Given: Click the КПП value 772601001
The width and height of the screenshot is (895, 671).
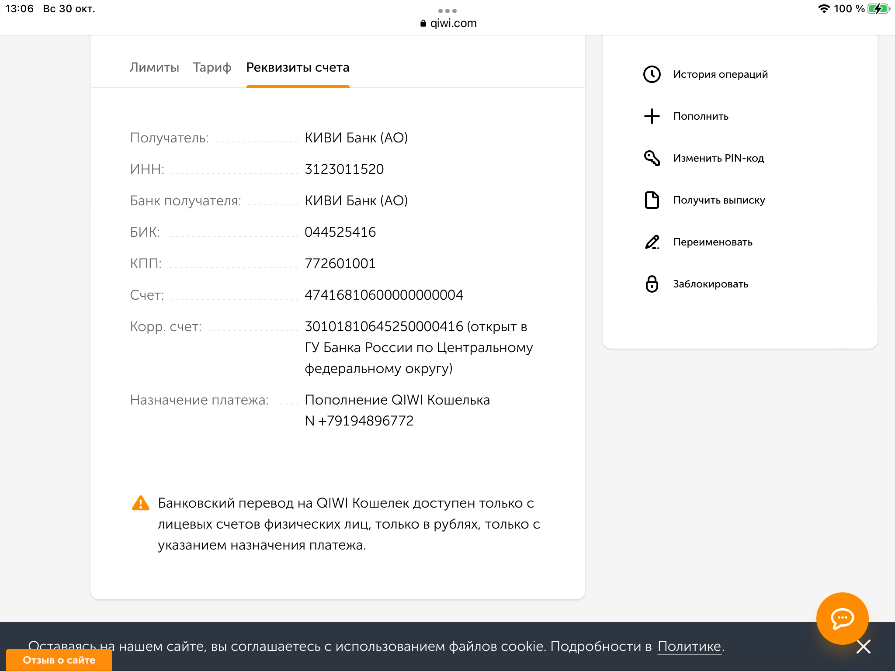Looking at the screenshot, I should (x=340, y=263).
